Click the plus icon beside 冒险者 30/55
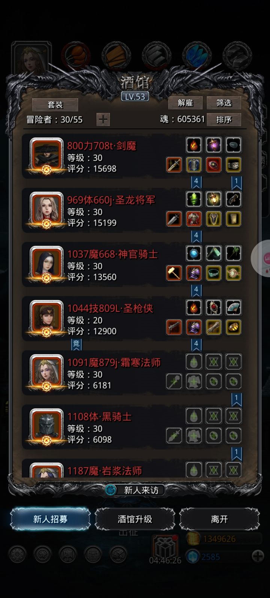Image resolution: width=270 pixels, height=598 pixels. tap(103, 119)
